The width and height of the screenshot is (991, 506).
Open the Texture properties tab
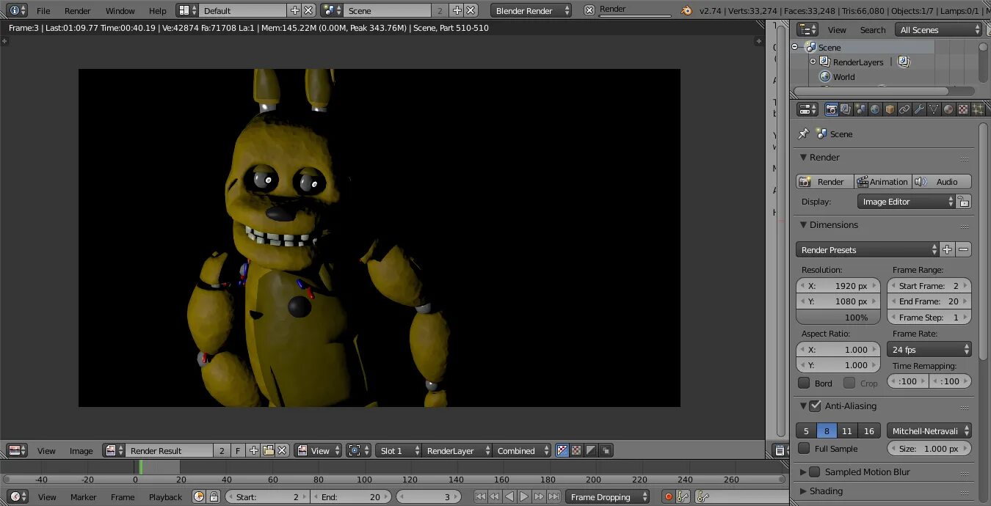962,109
